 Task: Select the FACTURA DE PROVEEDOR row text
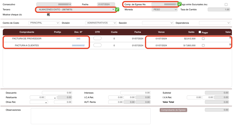(27, 39)
